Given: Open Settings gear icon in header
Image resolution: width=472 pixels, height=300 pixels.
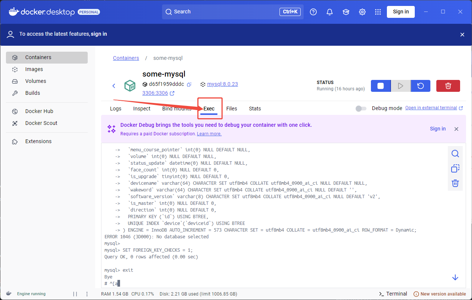Looking at the screenshot, I should tap(362, 12).
